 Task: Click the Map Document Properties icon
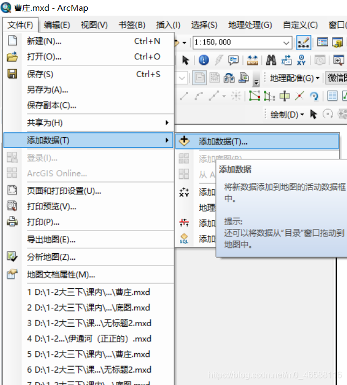tap(12, 274)
